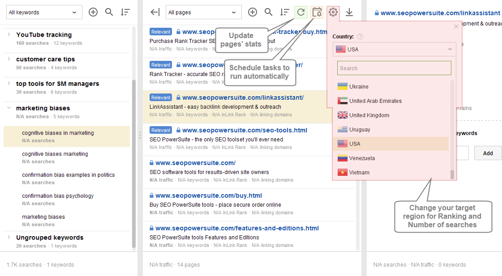Click the Relevant badge on the linkassistant page

[161, 98]
